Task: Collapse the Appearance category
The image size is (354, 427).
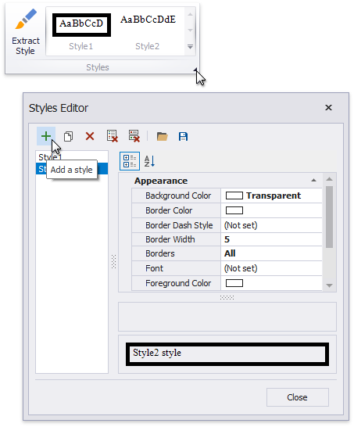Action: (x=313, y=181)
